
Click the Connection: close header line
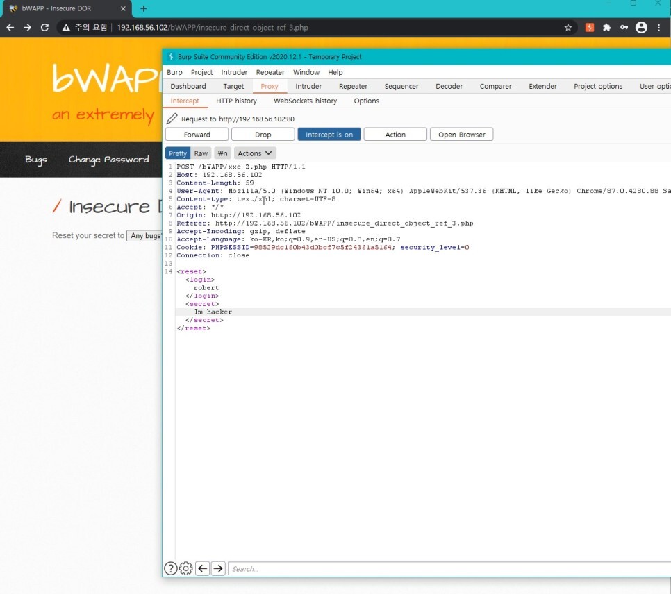point(213,256)
